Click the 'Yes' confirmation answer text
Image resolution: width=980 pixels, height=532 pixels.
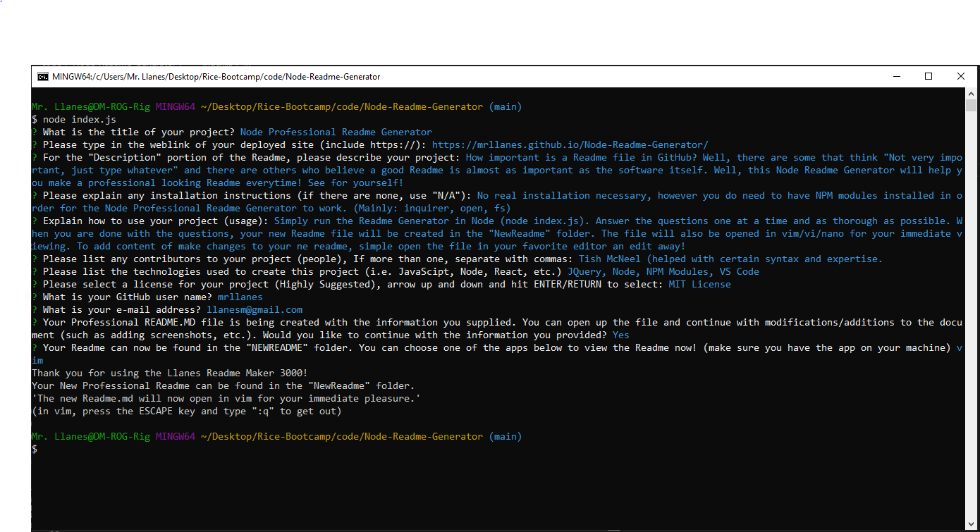[620, 335]
